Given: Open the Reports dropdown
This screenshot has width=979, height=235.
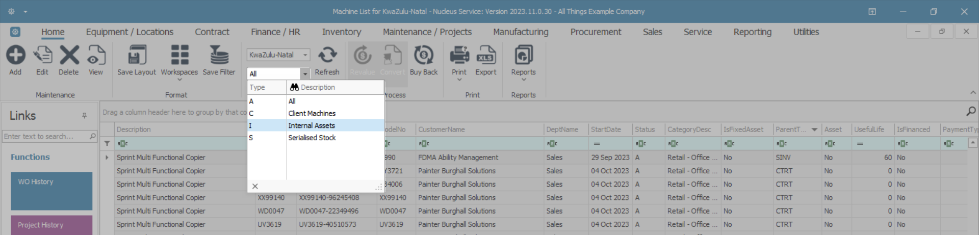Looking at the screenshot, I should tap(523, 80).
